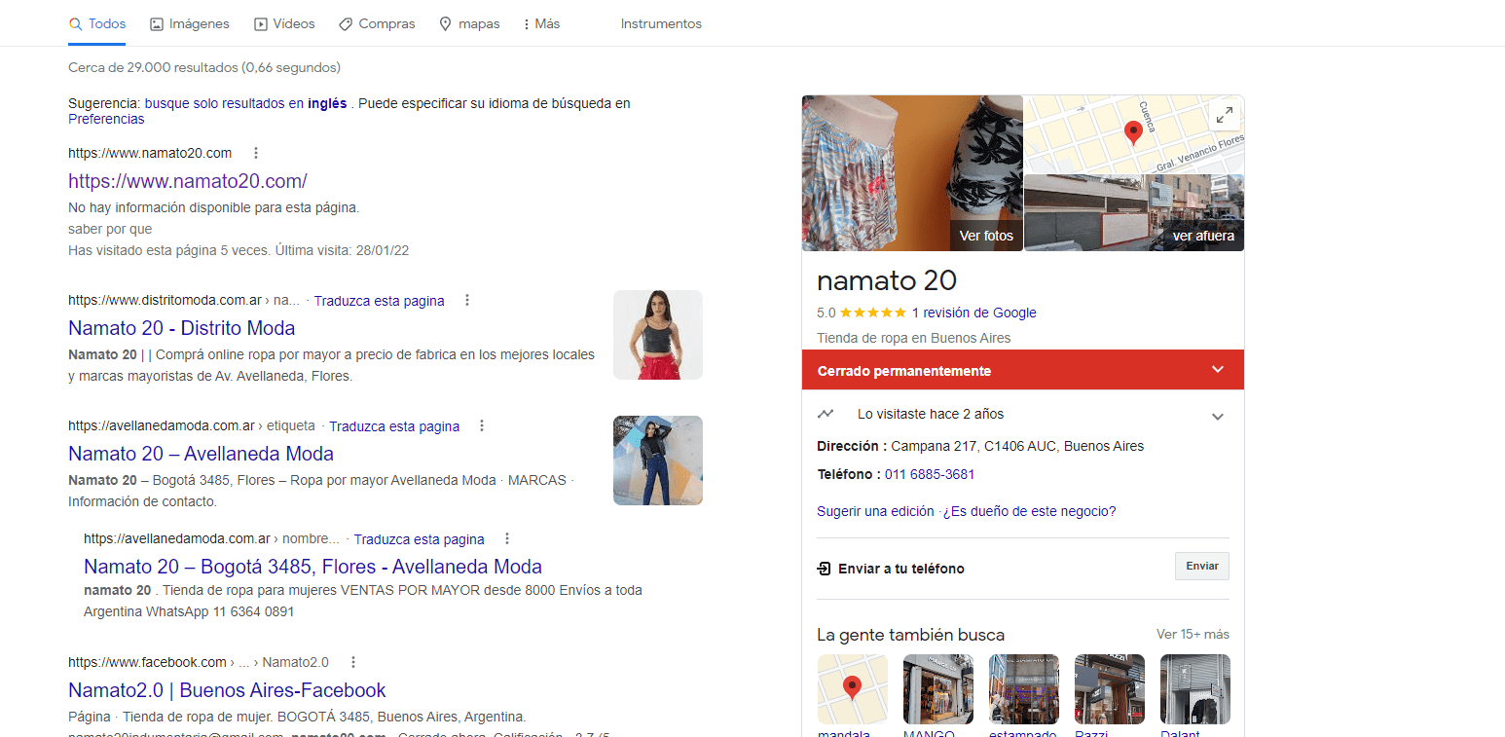The image size is (1505, 737).
Task: Open Ver 15+ más link
Action: coord(1193,634)
